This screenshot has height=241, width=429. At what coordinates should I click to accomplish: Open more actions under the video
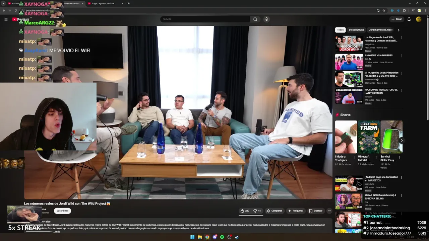pyautogui.click(x=329, y=211)
